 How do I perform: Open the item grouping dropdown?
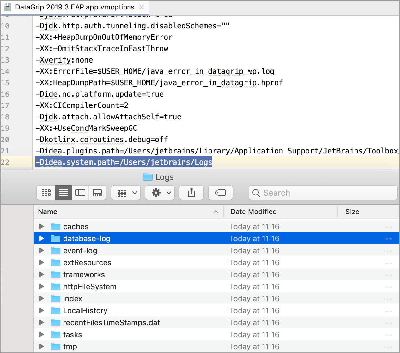pos(125,193)
